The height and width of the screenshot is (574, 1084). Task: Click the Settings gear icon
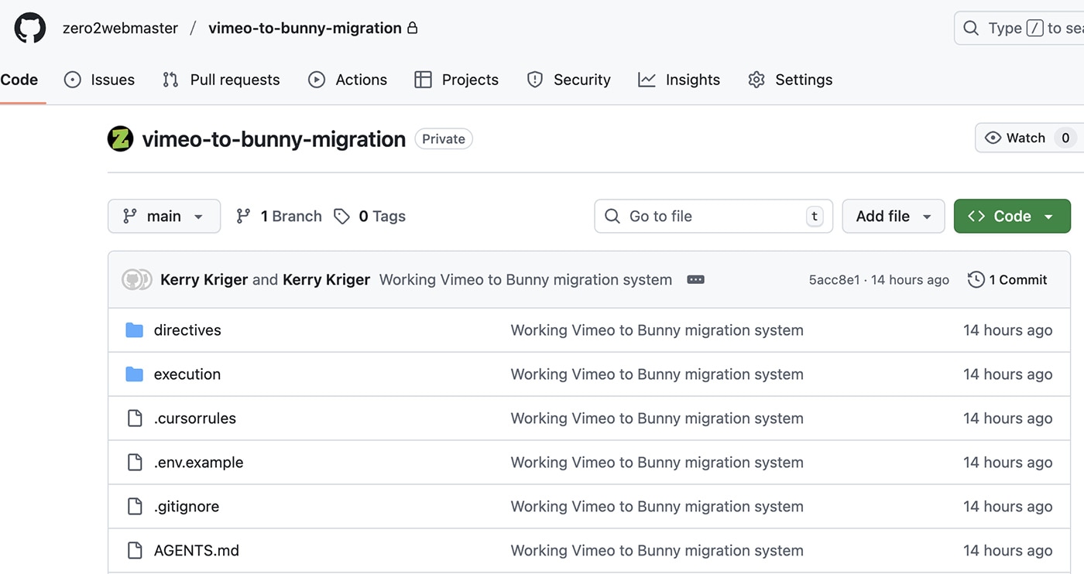[756, 80]
